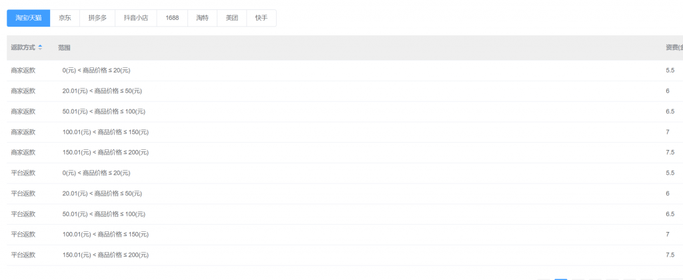Select the 快手 tab
Screen dimensions: 683x280
tap(261, 18)
